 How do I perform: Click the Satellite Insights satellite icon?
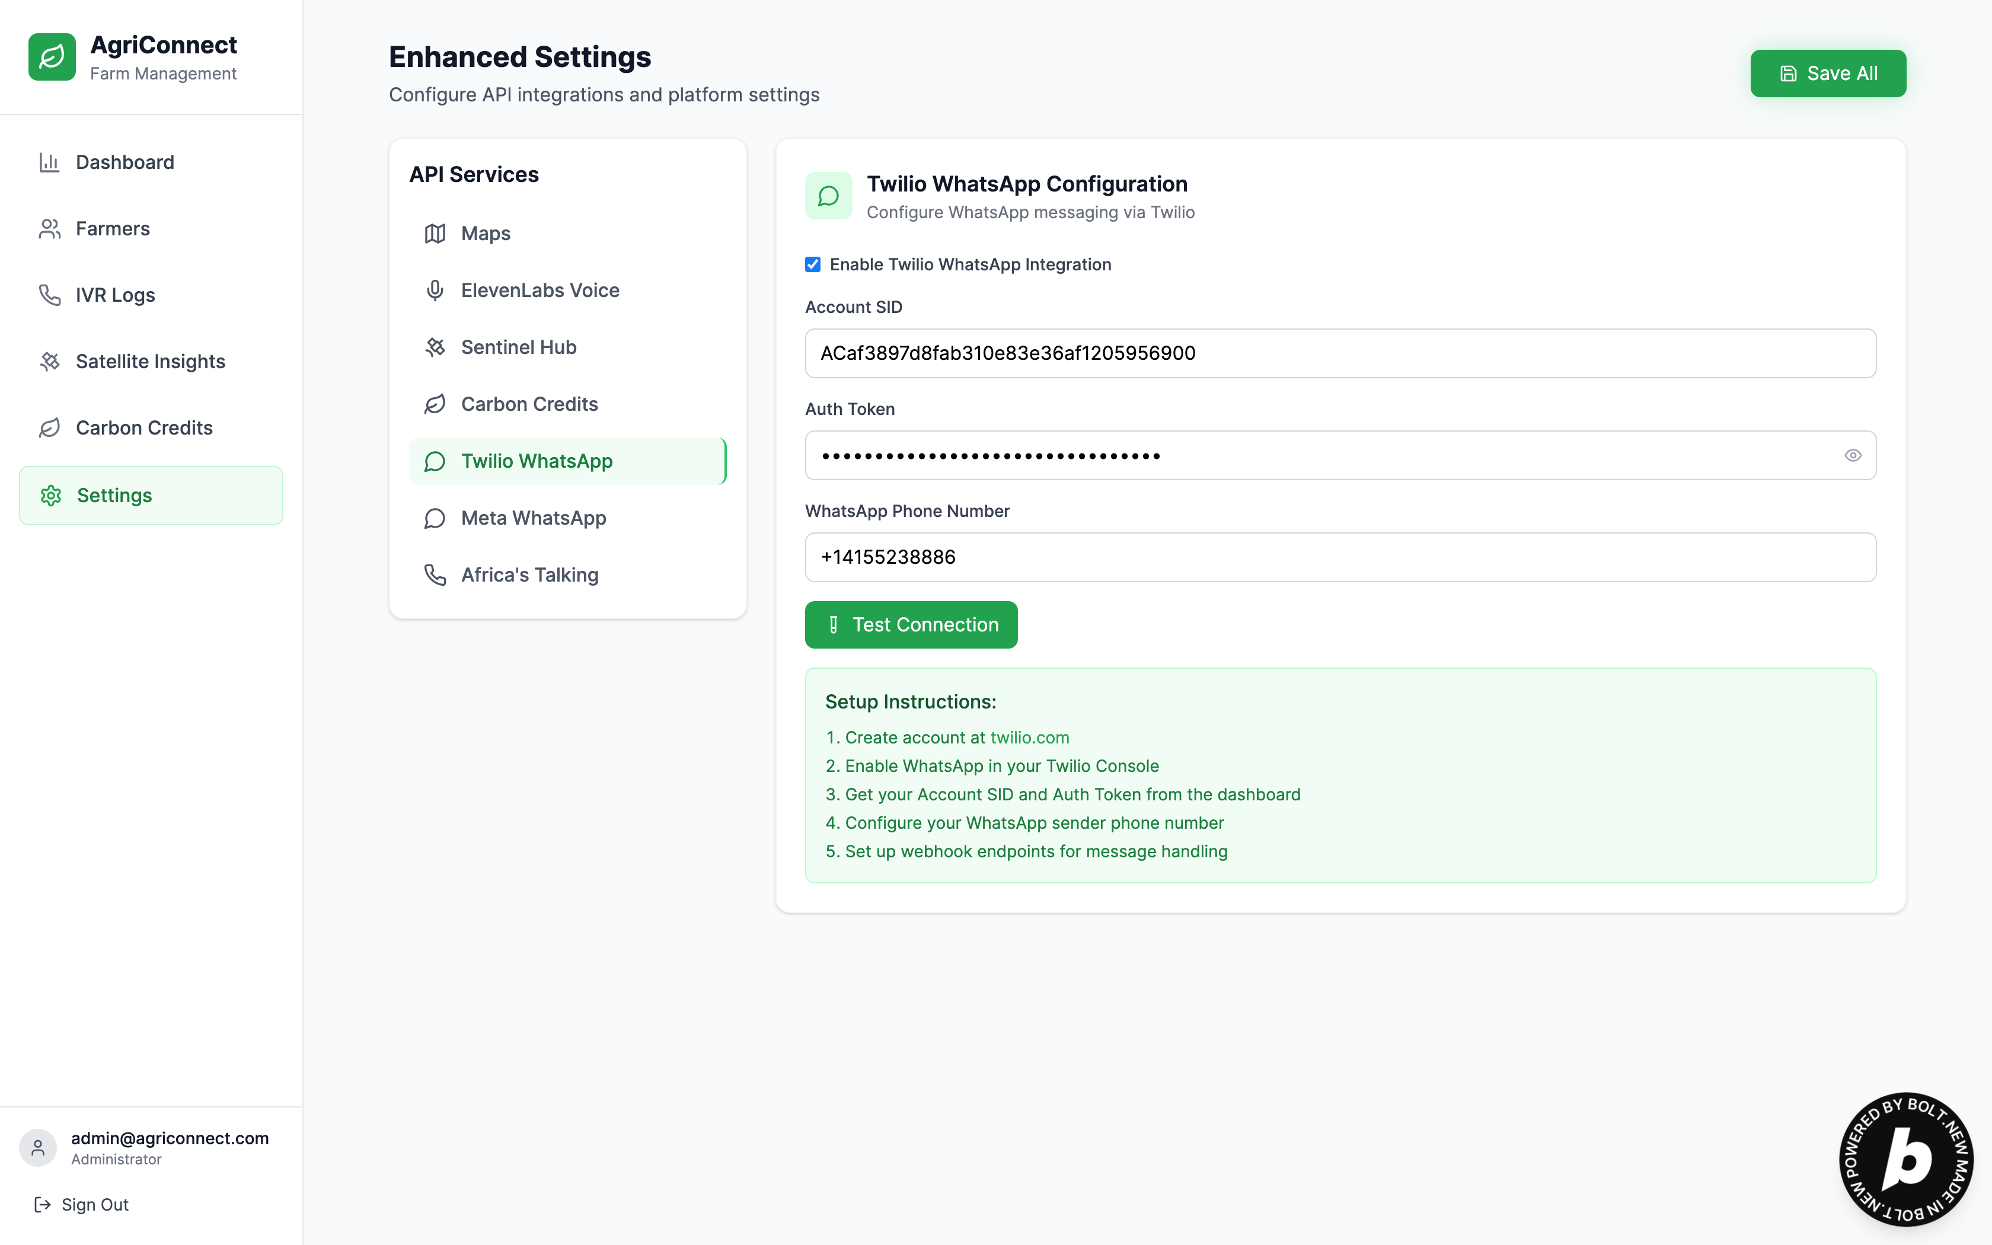coord(49,362)
